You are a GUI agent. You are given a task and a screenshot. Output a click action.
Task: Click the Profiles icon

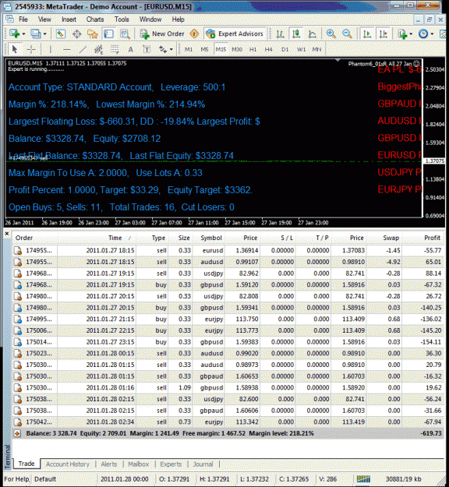click(x=36, y=34)
